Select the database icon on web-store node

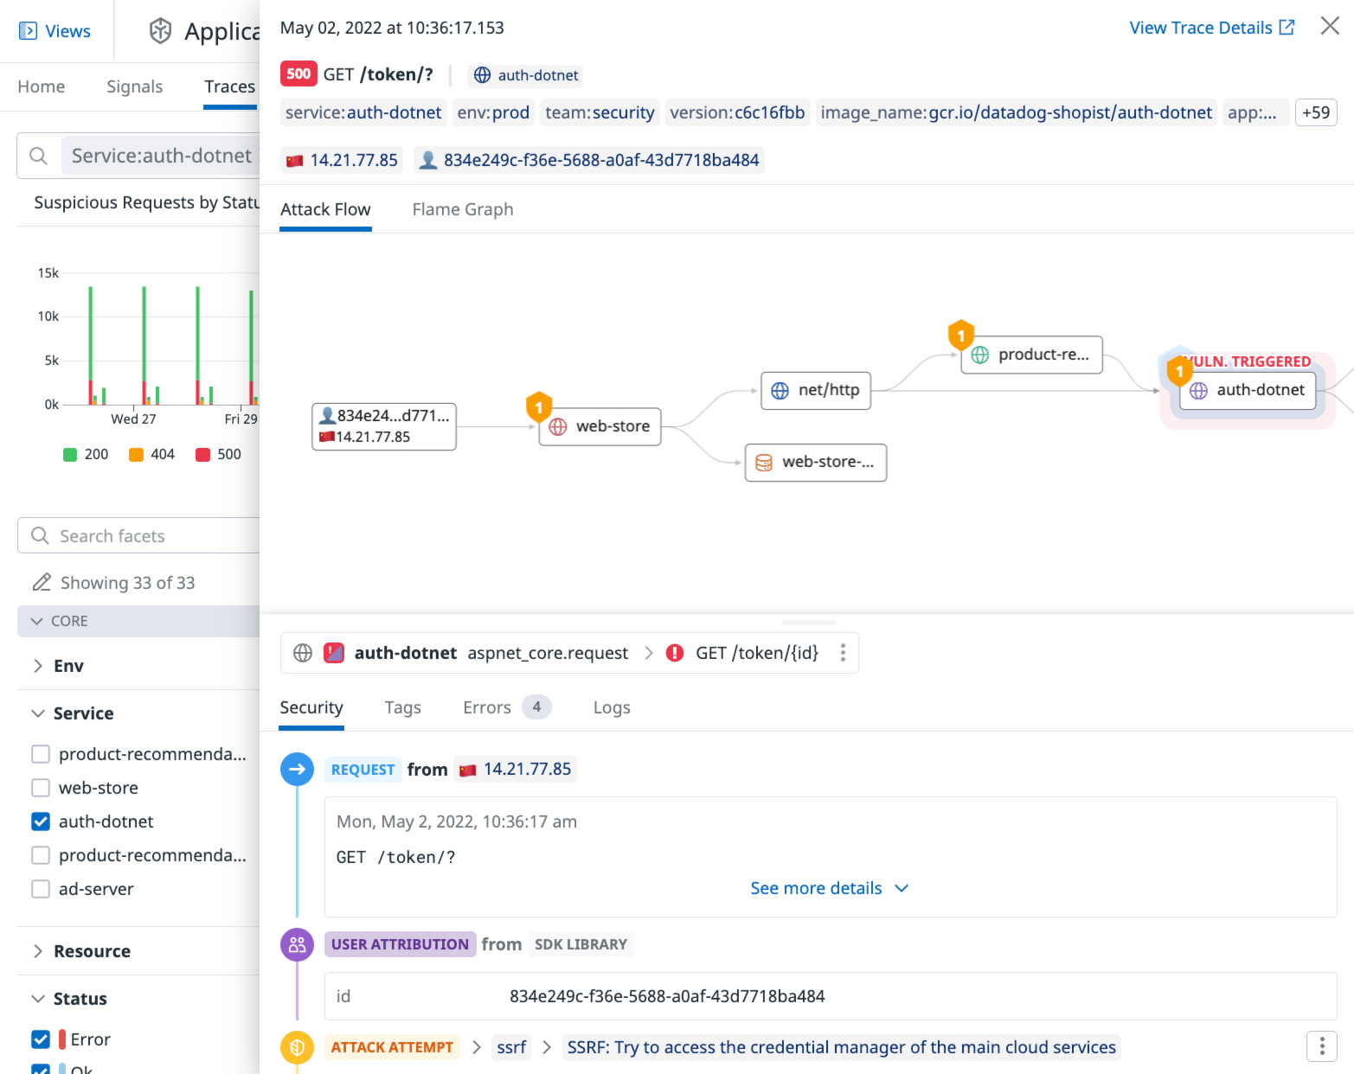(x=764, y=462)
